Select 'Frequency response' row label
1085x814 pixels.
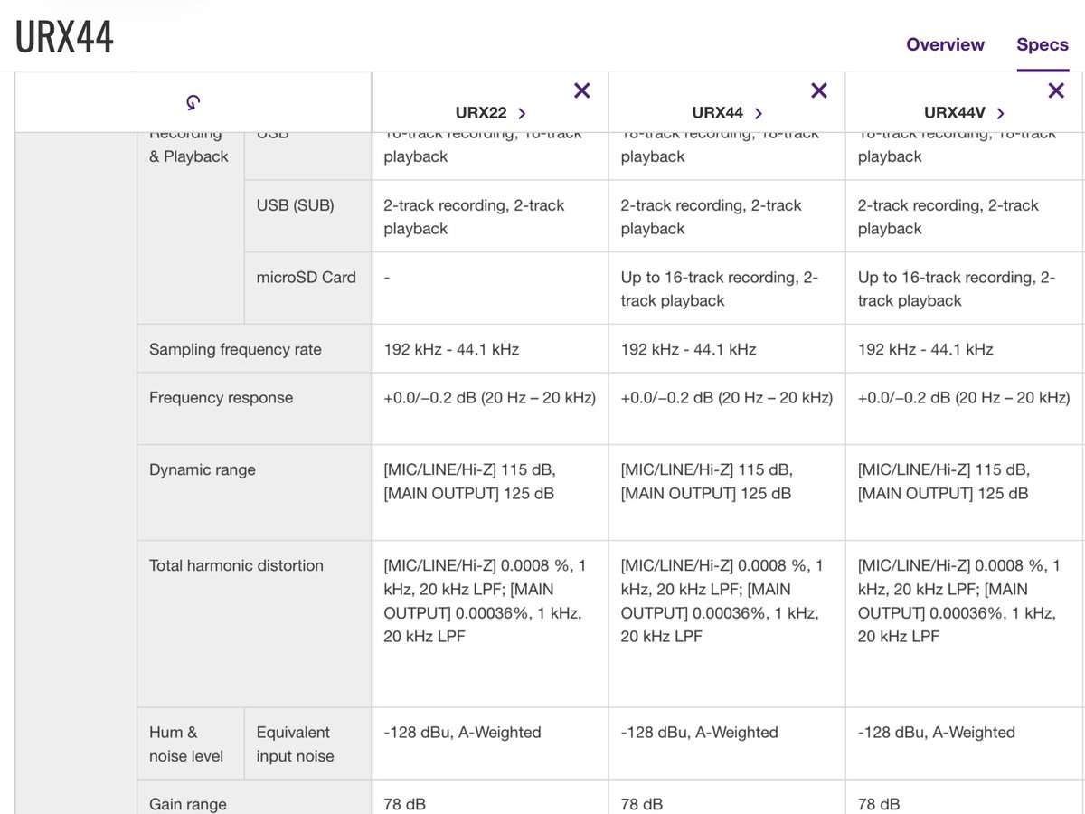pyautogui.click(x=221, y=398)
